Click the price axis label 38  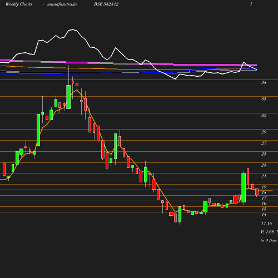tap(264, 82)
